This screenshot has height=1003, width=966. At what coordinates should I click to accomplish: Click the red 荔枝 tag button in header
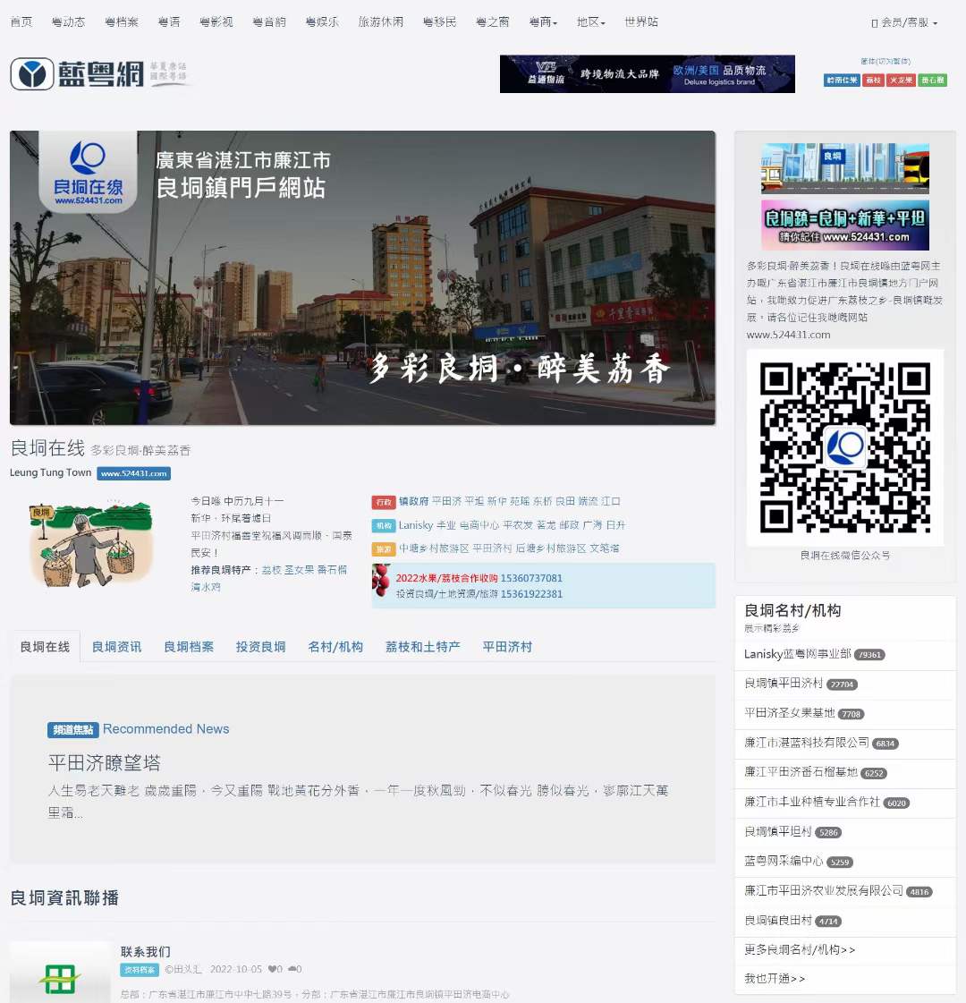[x=873, y=81]
